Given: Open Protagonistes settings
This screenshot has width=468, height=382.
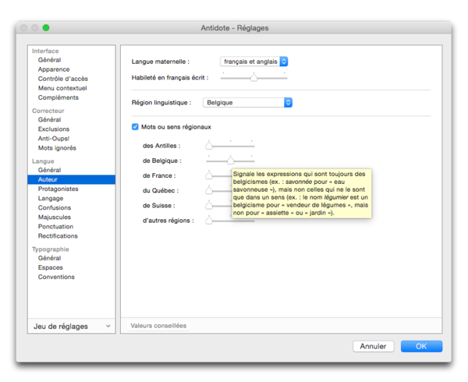Looking at the screenshot, I should tap(58, 189).
